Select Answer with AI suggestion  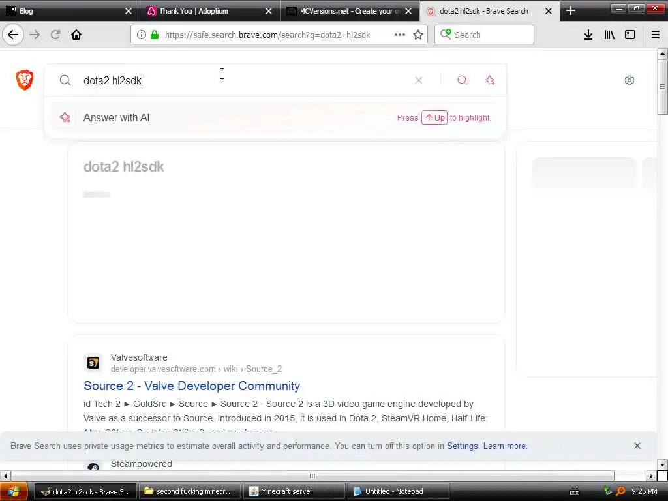(x=275, y=117)
